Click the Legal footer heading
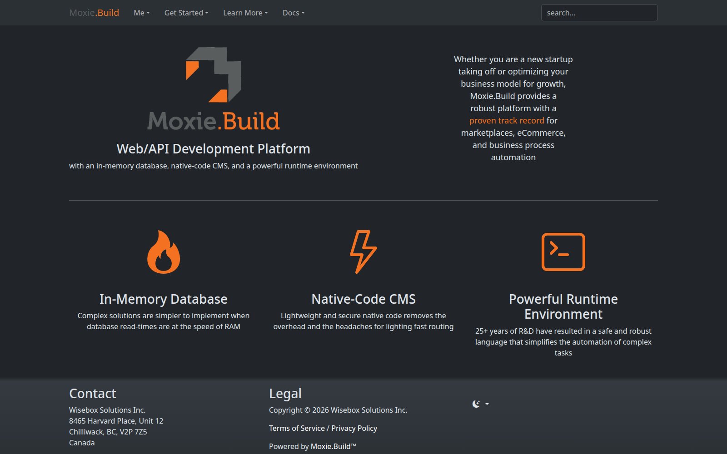The width and height of the screenshot is (727, 454). pyautogui.click(x=285, y=394)
